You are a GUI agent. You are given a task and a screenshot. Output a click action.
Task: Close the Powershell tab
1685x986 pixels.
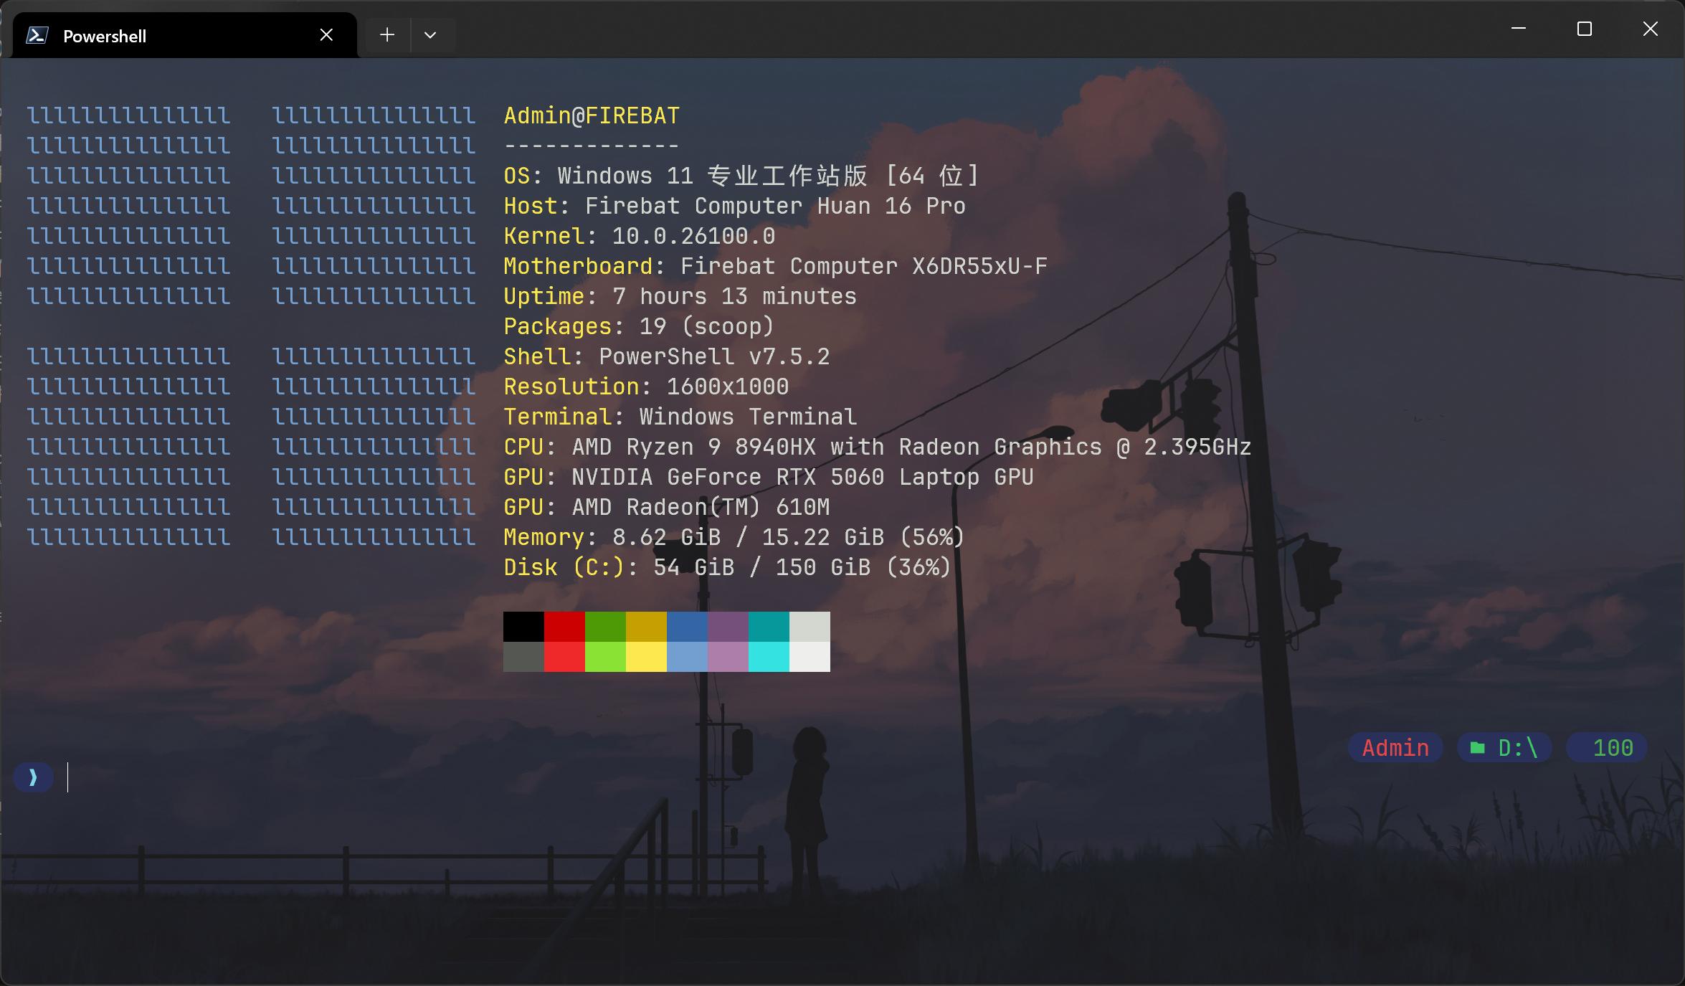326,35
